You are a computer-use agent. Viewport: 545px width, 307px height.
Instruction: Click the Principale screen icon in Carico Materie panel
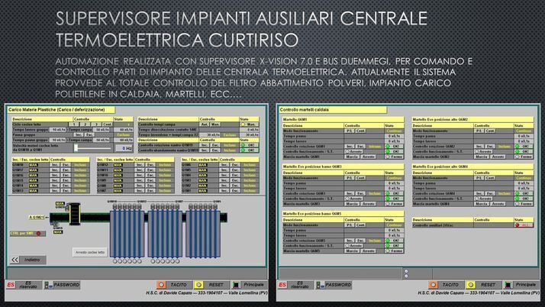pyautogui.click(x=237, y=285)
